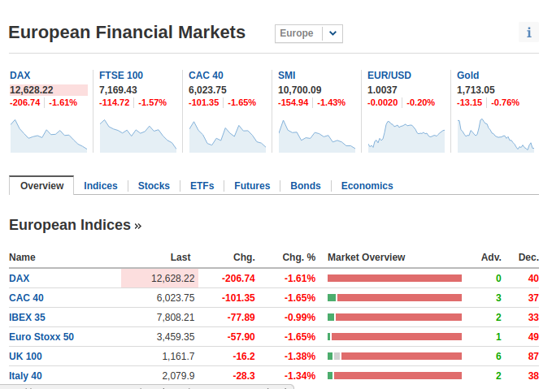Click the FTSE 100 price 7,169.43

pos(118,90)
